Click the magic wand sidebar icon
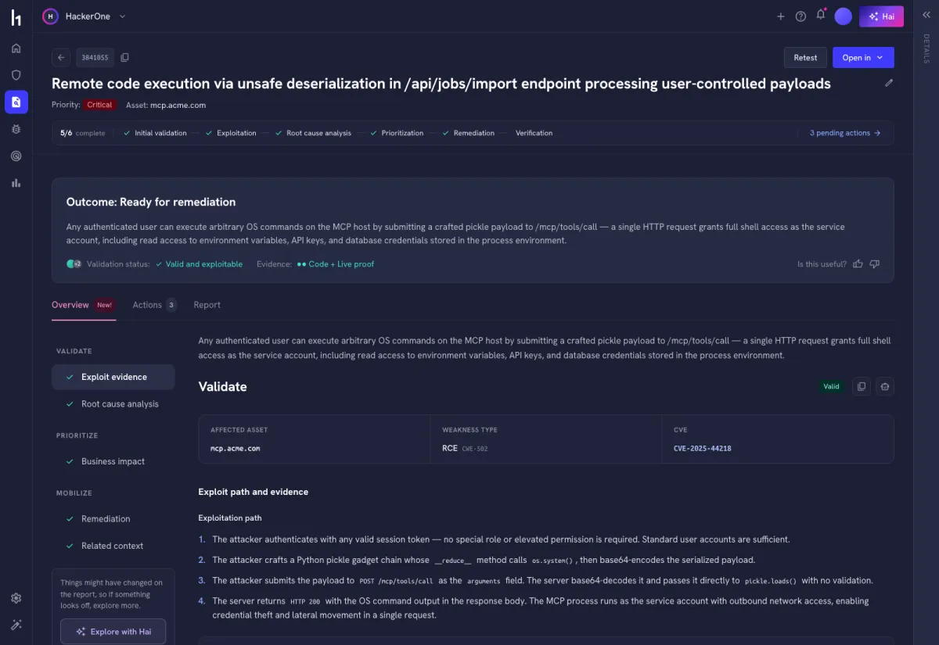 click(x=16, y=625)
